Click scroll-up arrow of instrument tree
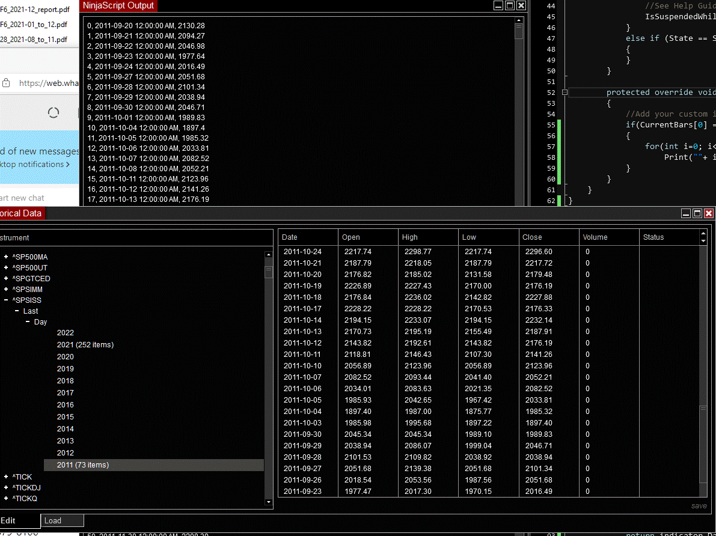Screen dimensions: 716x536 [269, 255]
